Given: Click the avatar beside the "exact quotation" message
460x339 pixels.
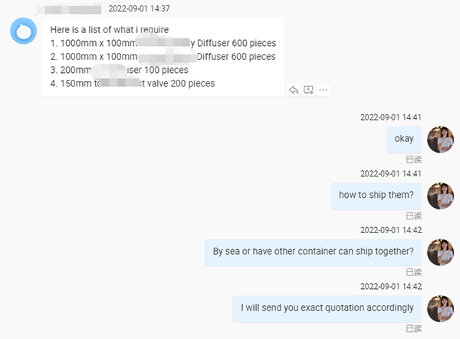Looking at the screenshot, I should (440, 308).
